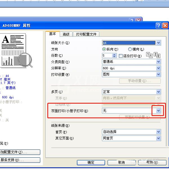Click the uncollated 1-1 2-2 pages icon
Screen dimensions: 169x169
coord(153,55)
